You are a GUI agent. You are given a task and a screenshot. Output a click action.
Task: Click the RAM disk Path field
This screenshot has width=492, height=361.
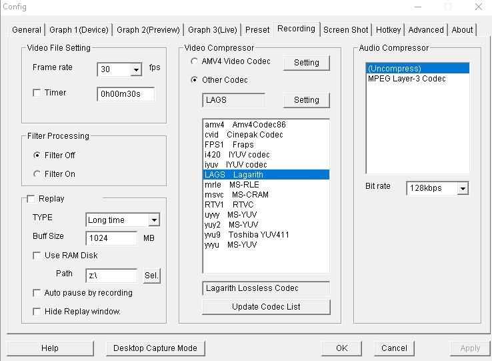pyautogui.click(x=111, y=276)
